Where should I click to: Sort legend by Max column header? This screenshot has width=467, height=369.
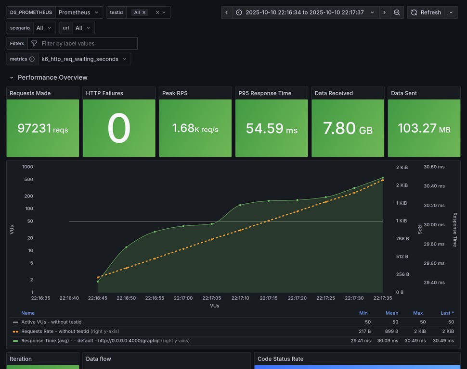point(417,313)
